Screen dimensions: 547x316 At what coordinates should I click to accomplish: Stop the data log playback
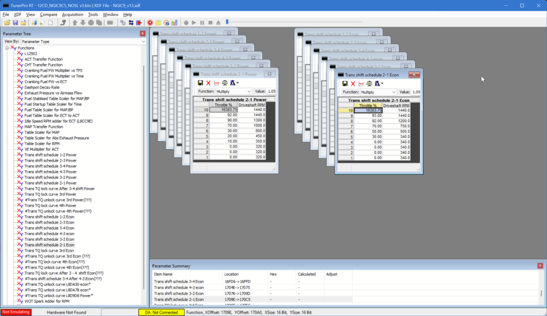coord(210,23)
